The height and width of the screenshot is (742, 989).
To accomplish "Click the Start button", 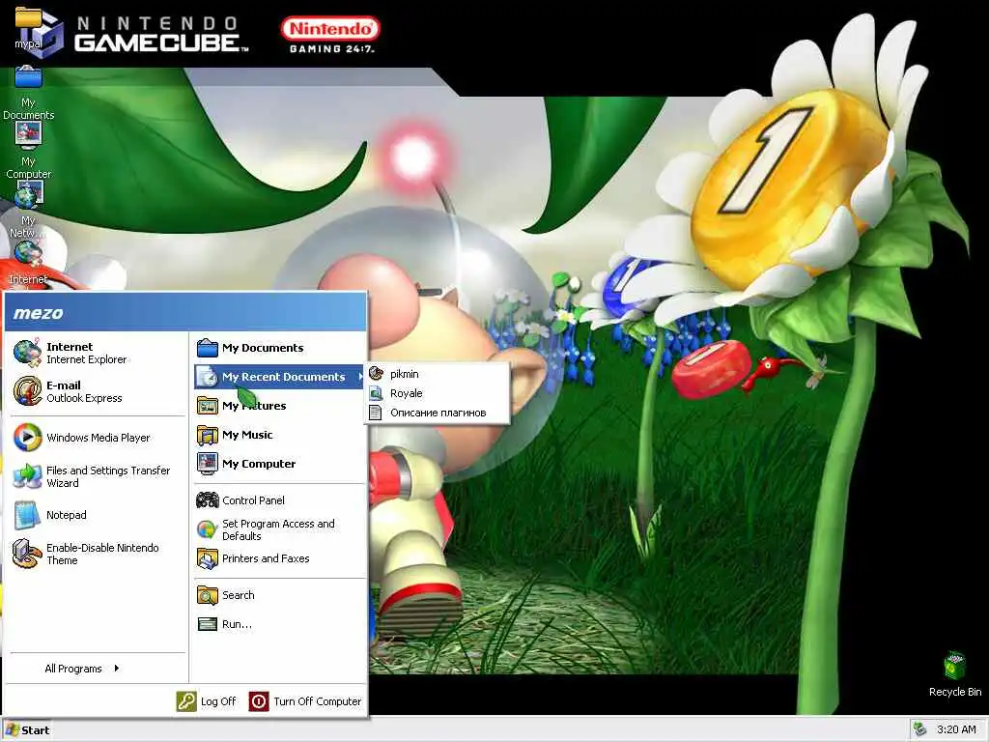I will [26, 730].
